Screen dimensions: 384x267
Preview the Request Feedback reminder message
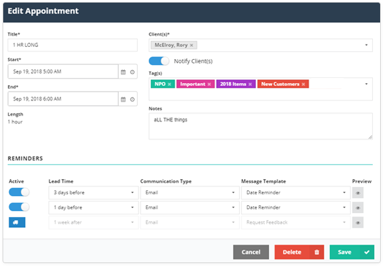pos(357,223)
